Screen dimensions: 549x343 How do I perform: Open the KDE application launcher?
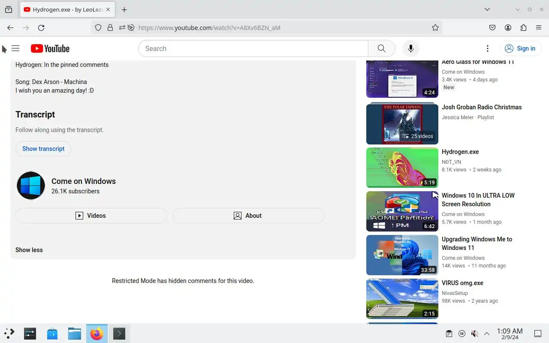[x=9, y=333]
